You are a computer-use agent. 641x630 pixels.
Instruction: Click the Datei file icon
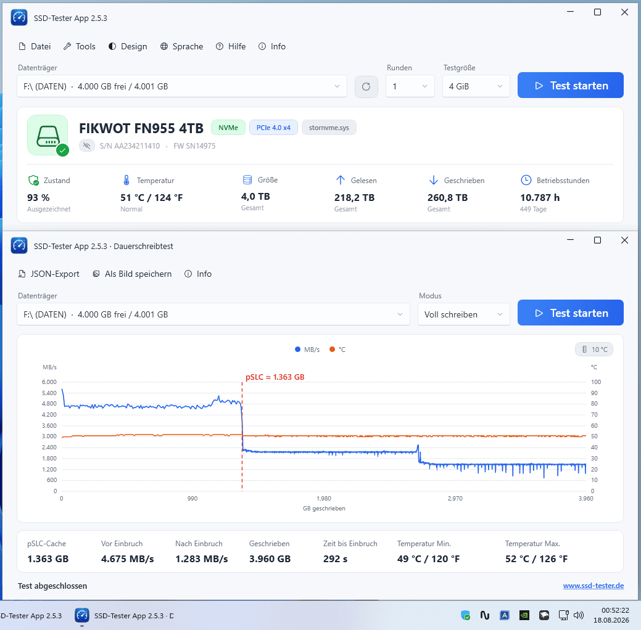tap(22, 47)
